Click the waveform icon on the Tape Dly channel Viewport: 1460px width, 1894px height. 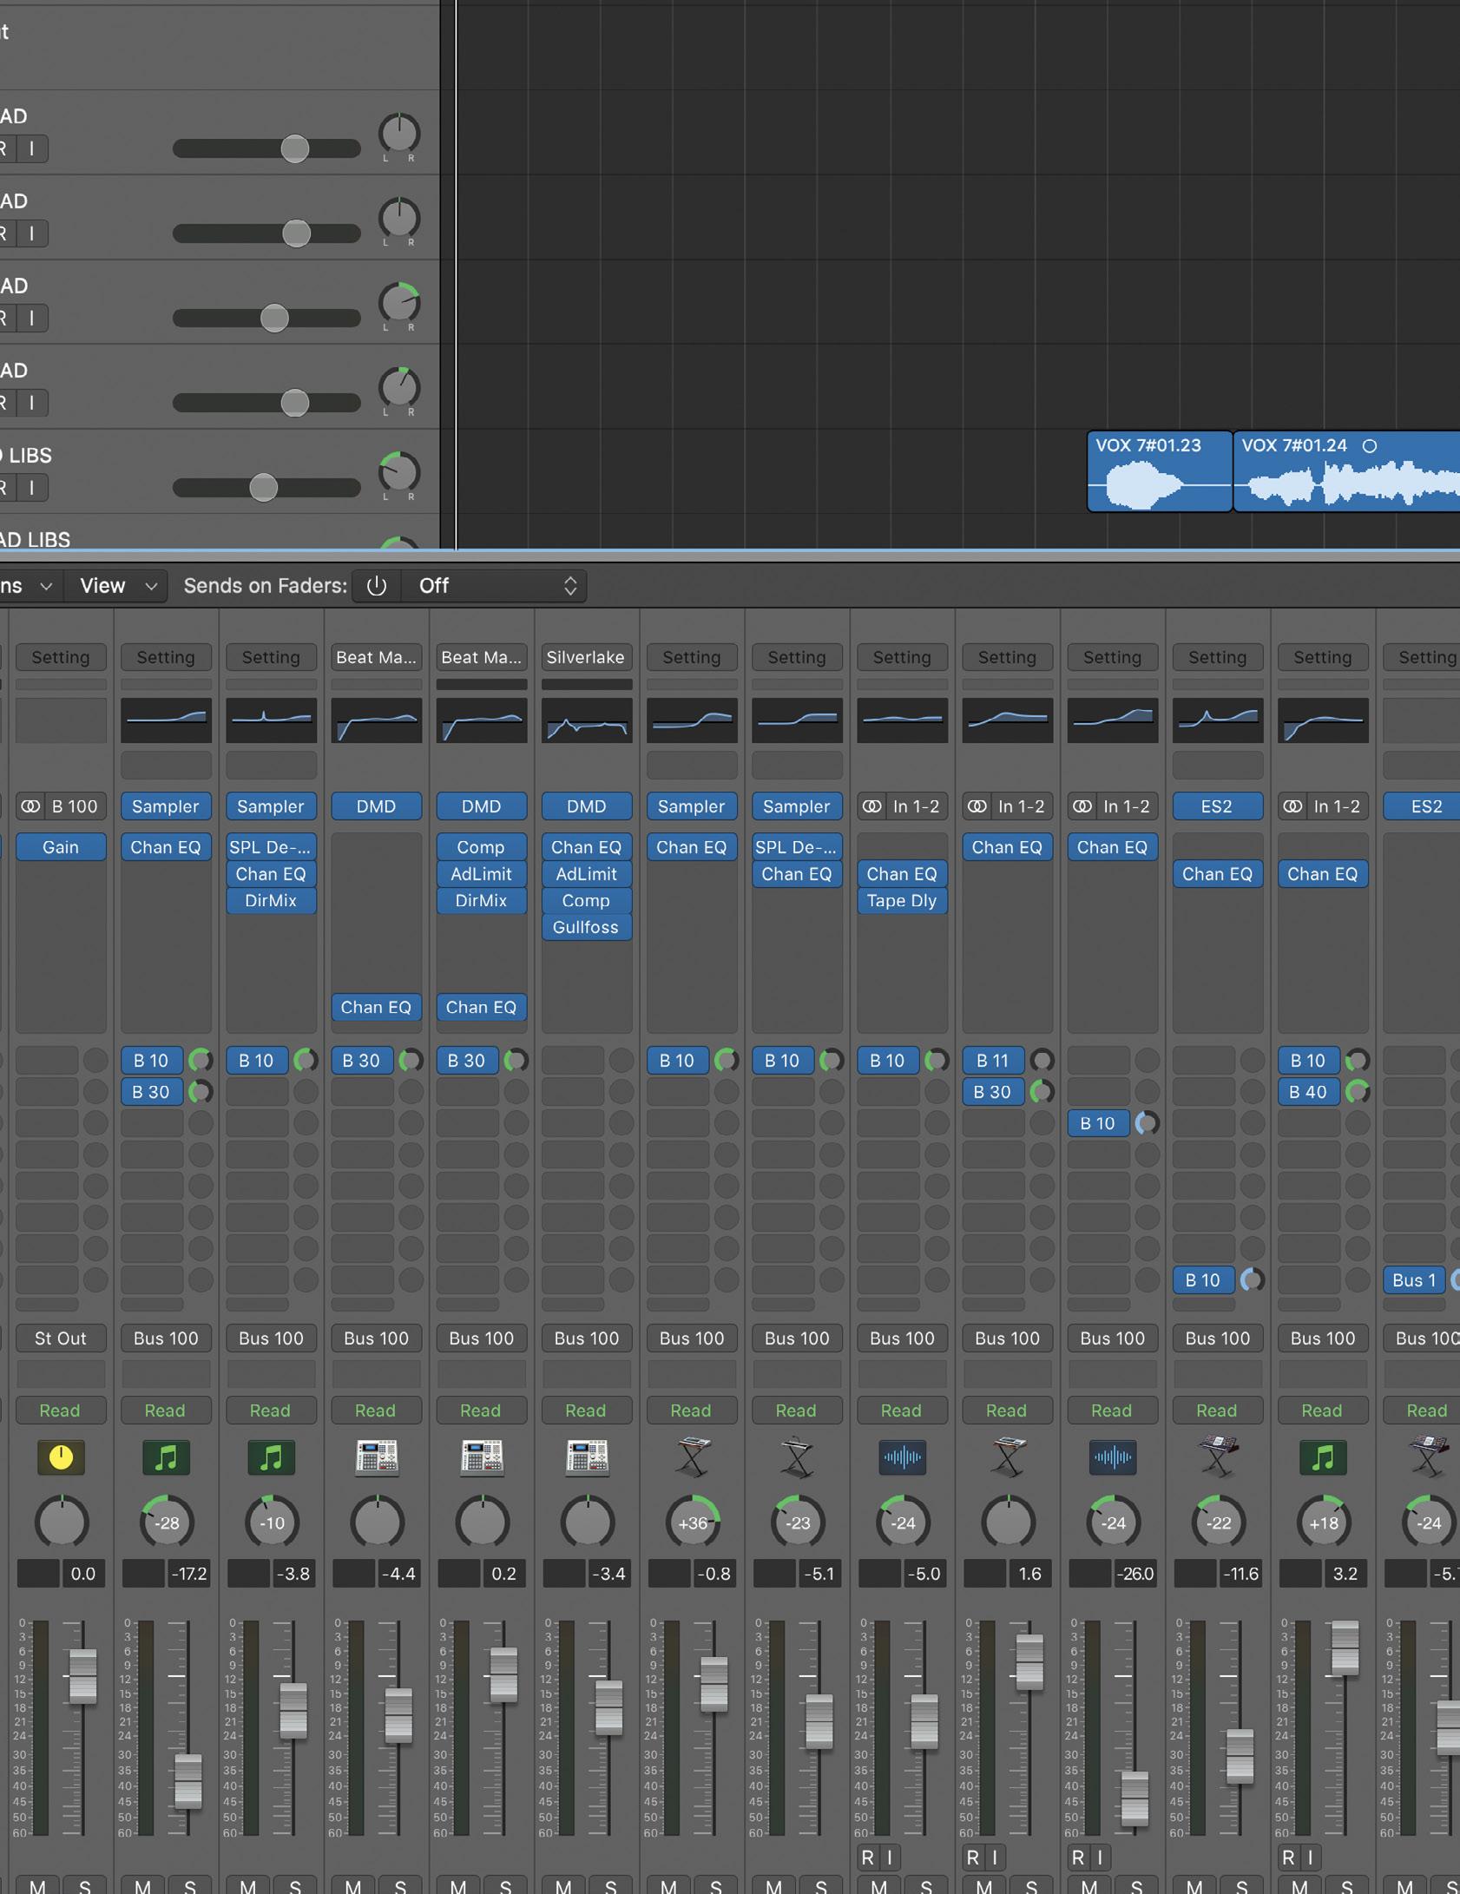click(x=902, y=1457)
